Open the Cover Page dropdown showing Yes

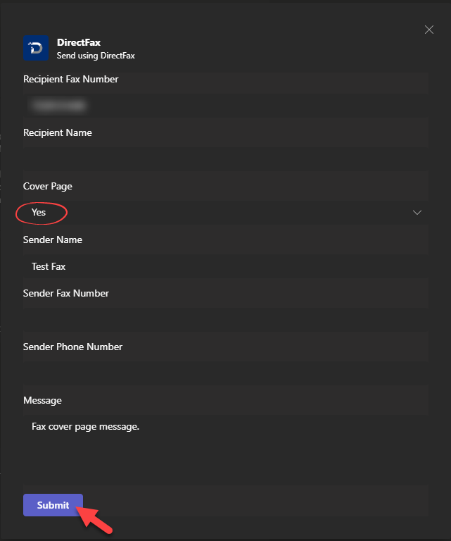(225, 213)
